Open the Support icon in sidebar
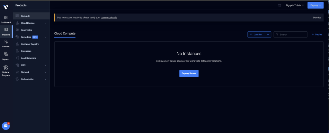 [x=6, y=55]
